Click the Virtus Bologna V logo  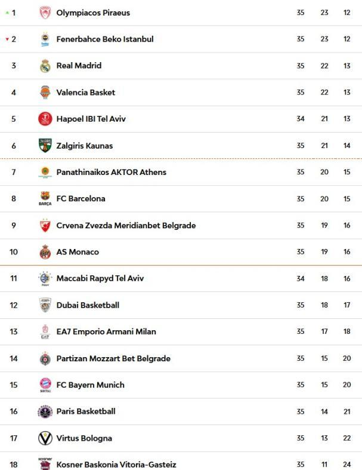click(45, 438)
